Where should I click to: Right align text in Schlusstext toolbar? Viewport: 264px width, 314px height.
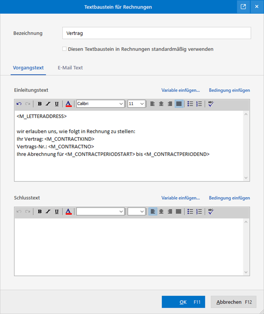click(170, 211)
